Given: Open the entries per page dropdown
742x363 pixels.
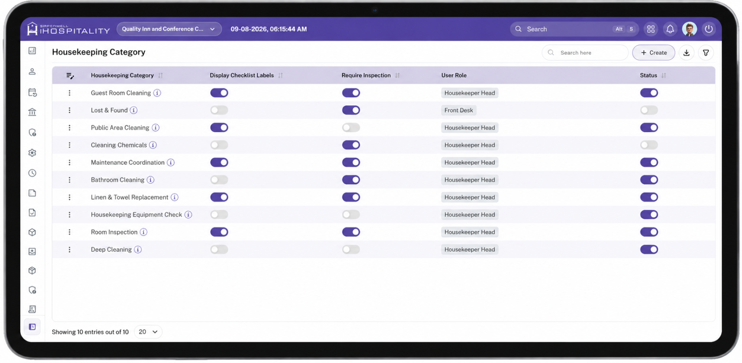Looking at the screenshot, I should tap(148, 332).
